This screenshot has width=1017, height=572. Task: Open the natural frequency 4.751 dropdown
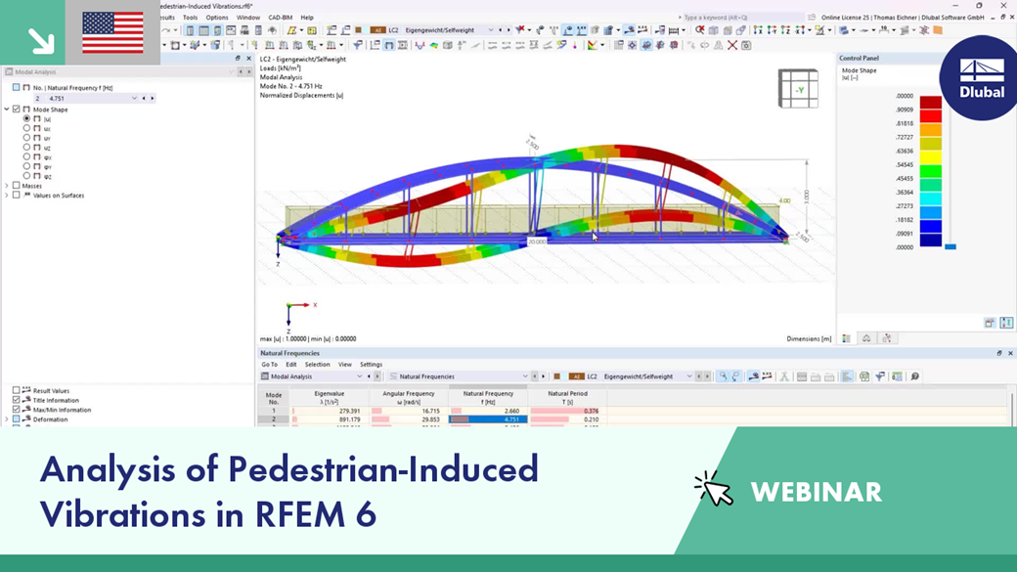click(x=134, y=99)
